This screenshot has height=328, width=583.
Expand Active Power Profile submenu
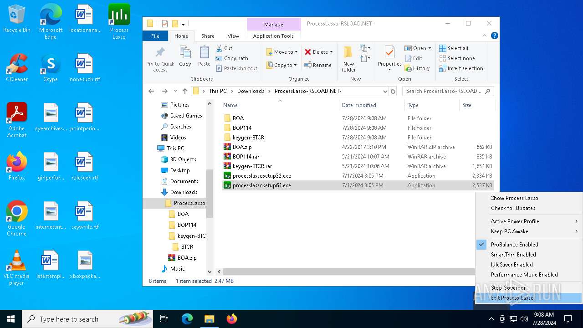[x=529, y=221]
